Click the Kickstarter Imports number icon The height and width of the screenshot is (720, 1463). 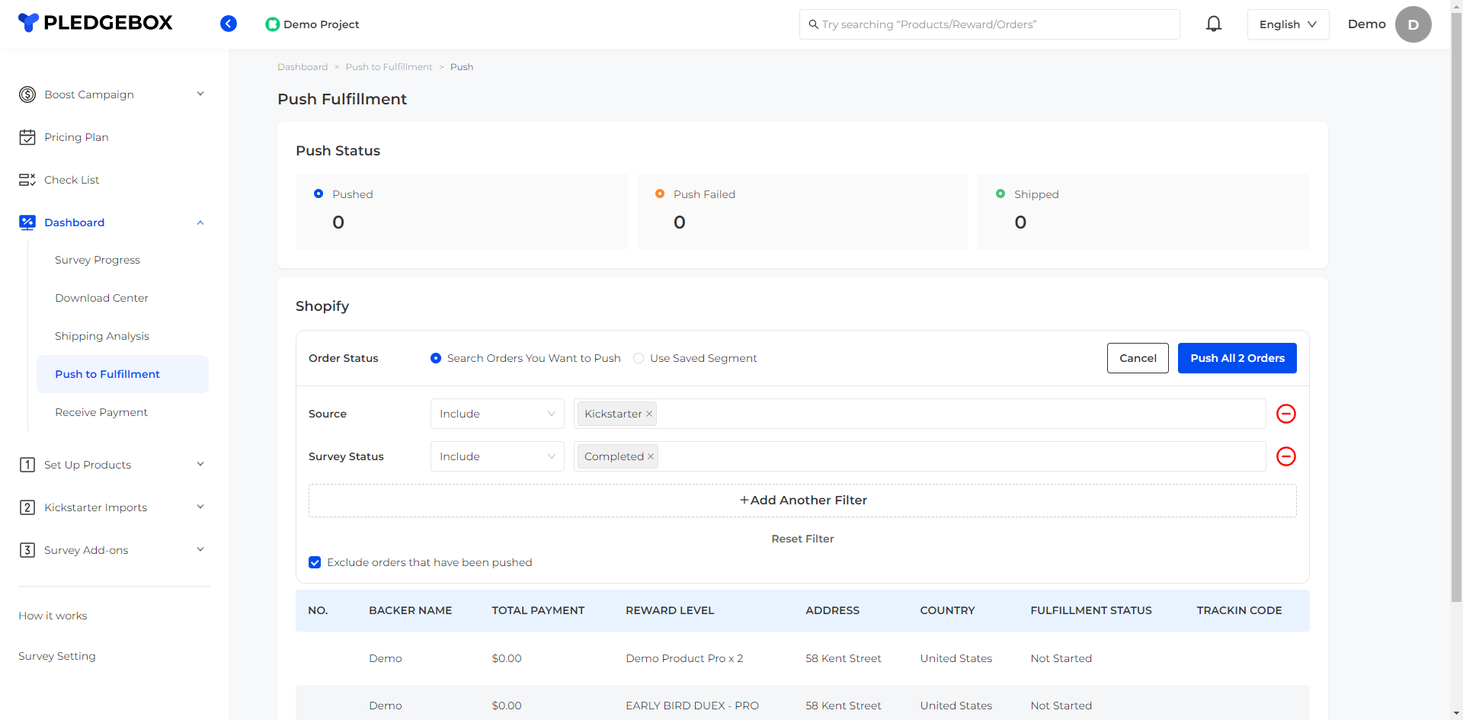[27, 507]
